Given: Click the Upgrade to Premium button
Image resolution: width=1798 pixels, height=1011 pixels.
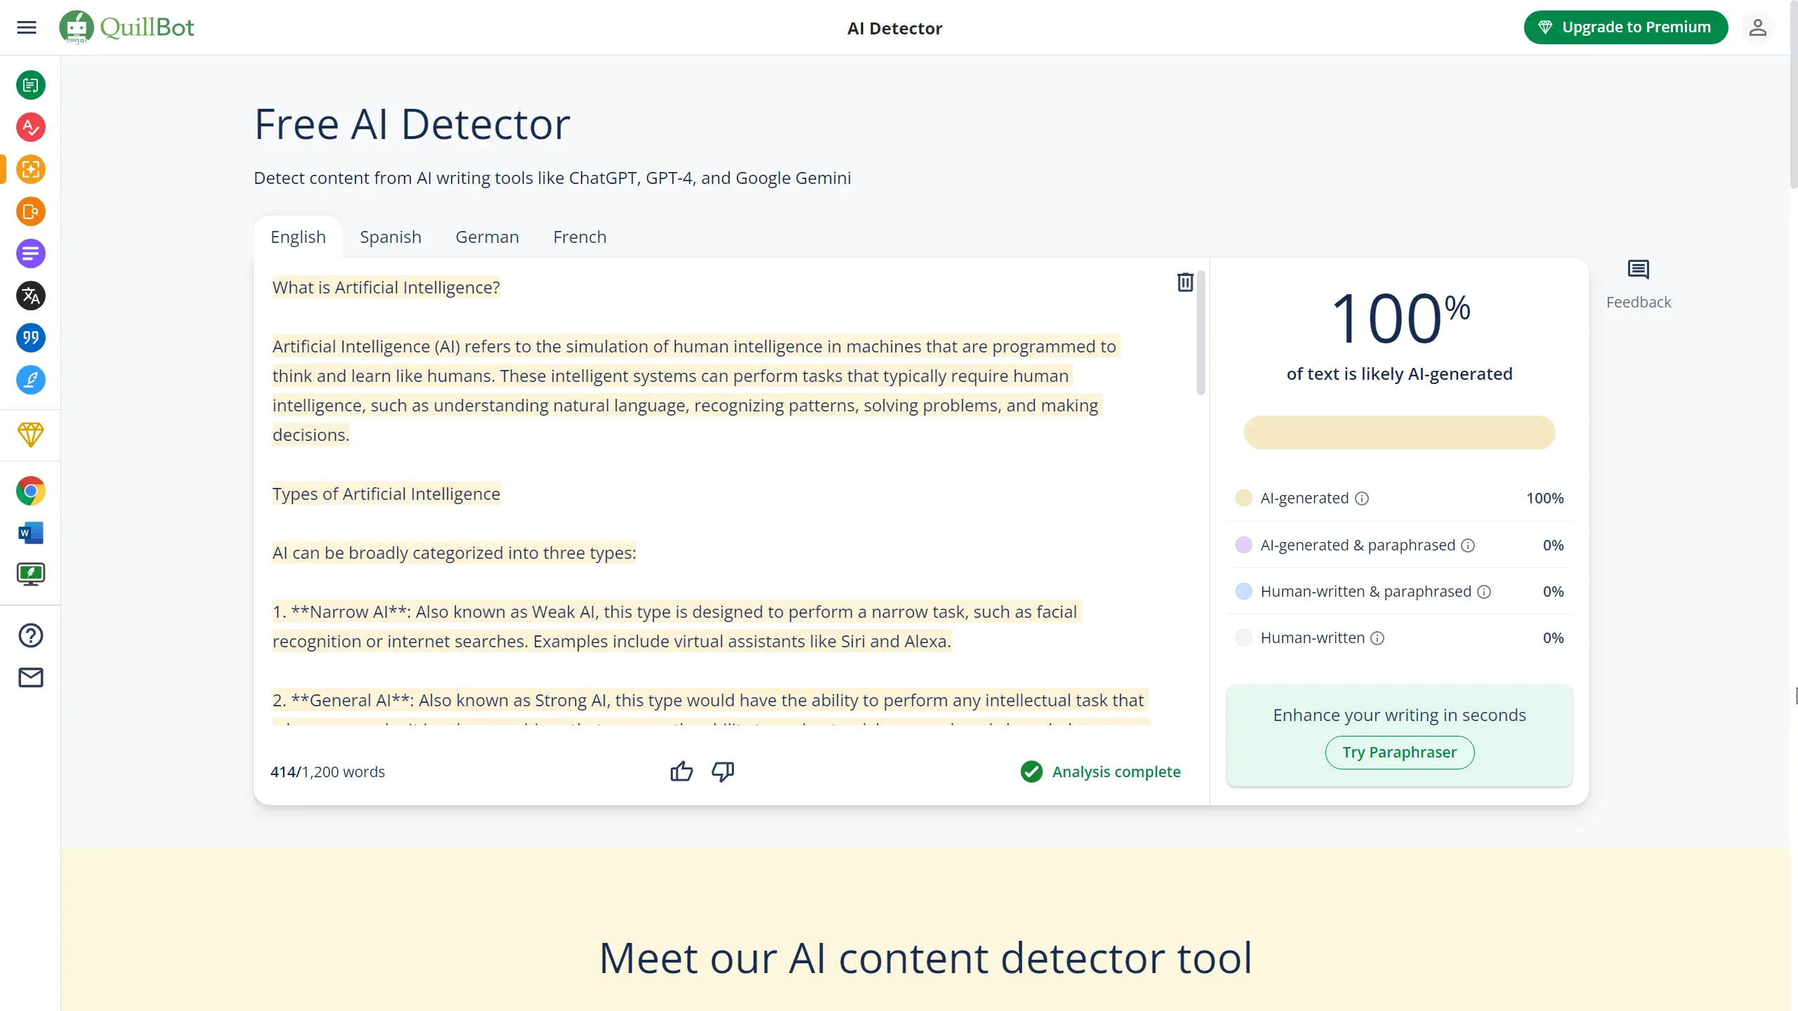Looking at the screenshot, I should pos(1625,27).
